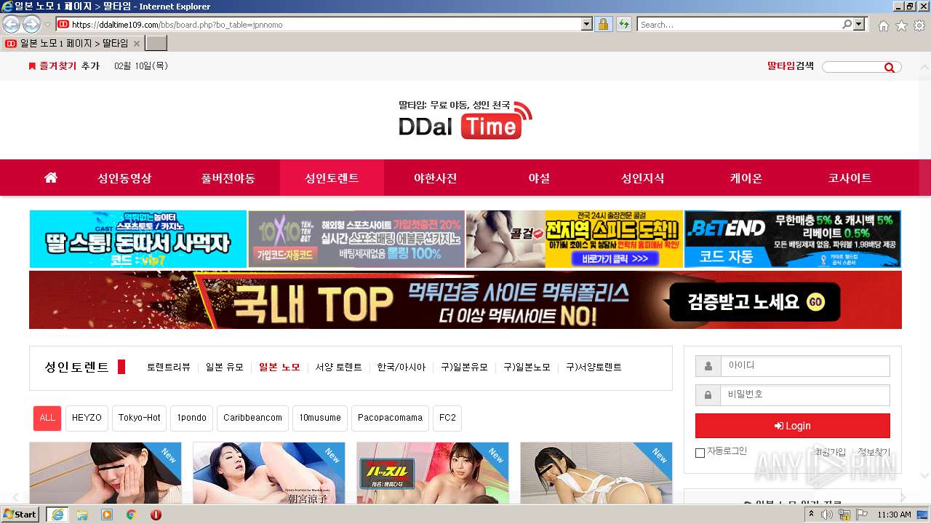
Task: Click the red site search magnifier icon
Action: tap(889, 68)
